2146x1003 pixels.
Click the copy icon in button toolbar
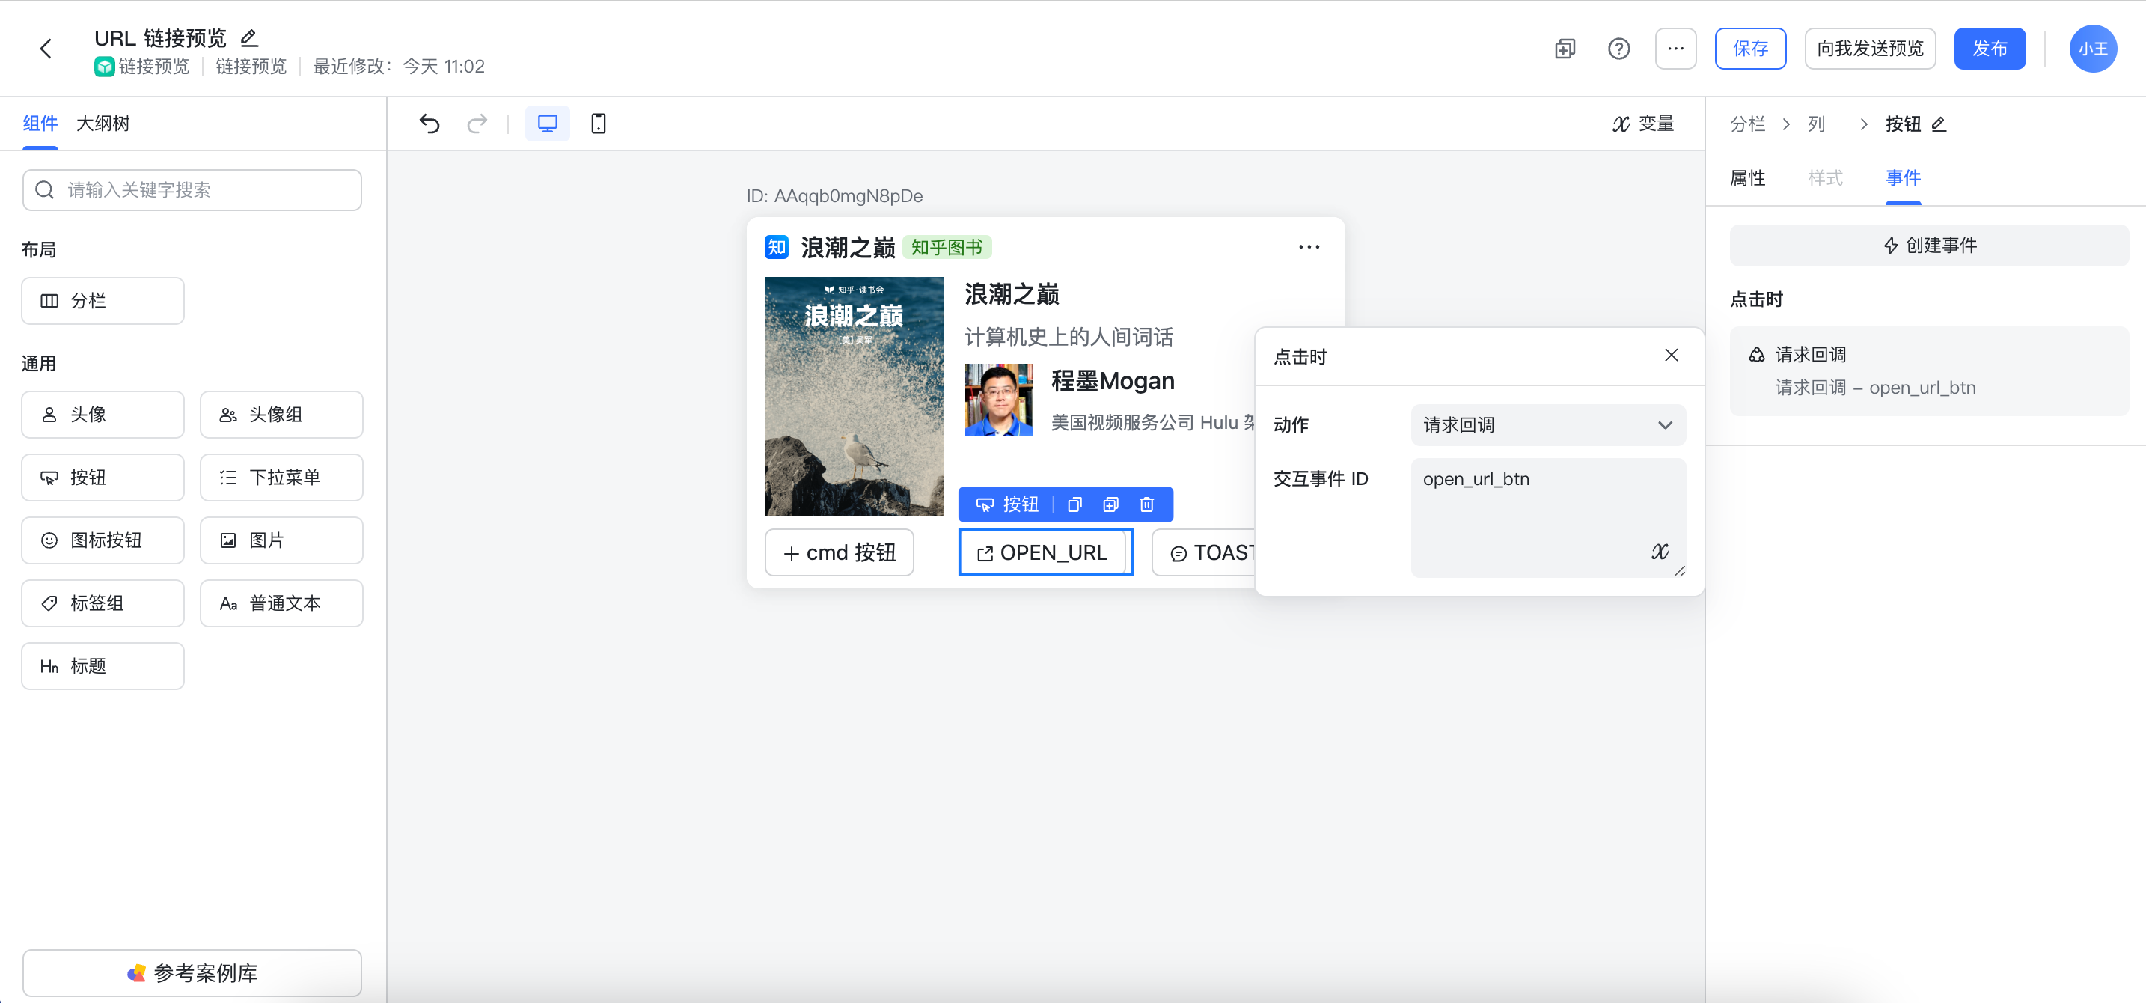tap(1074, 504)
